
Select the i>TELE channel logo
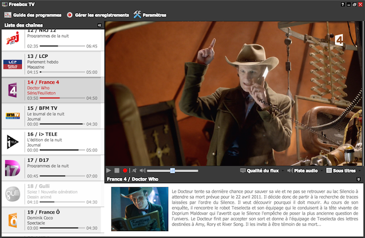[x=13, y=141]
